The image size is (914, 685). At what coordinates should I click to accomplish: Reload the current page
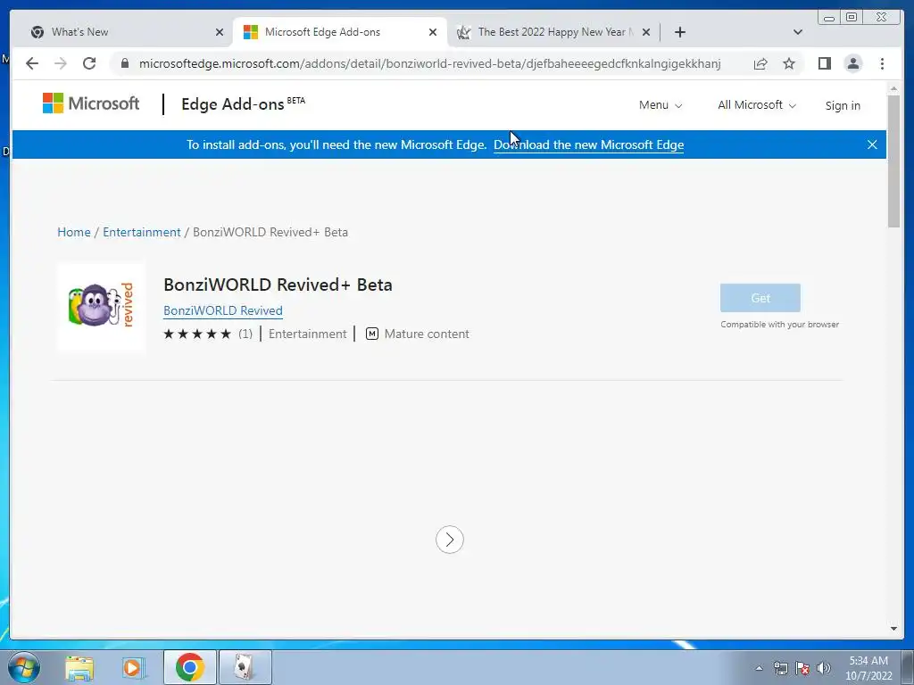click(x=89, y=63)
